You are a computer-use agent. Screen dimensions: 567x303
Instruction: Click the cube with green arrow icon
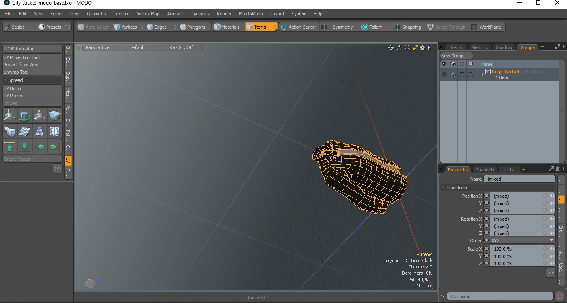pyautogui.click(x=55, y=115)
